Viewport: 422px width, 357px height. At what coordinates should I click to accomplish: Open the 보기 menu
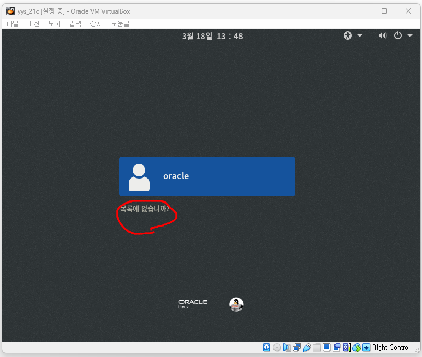[54, 23]
